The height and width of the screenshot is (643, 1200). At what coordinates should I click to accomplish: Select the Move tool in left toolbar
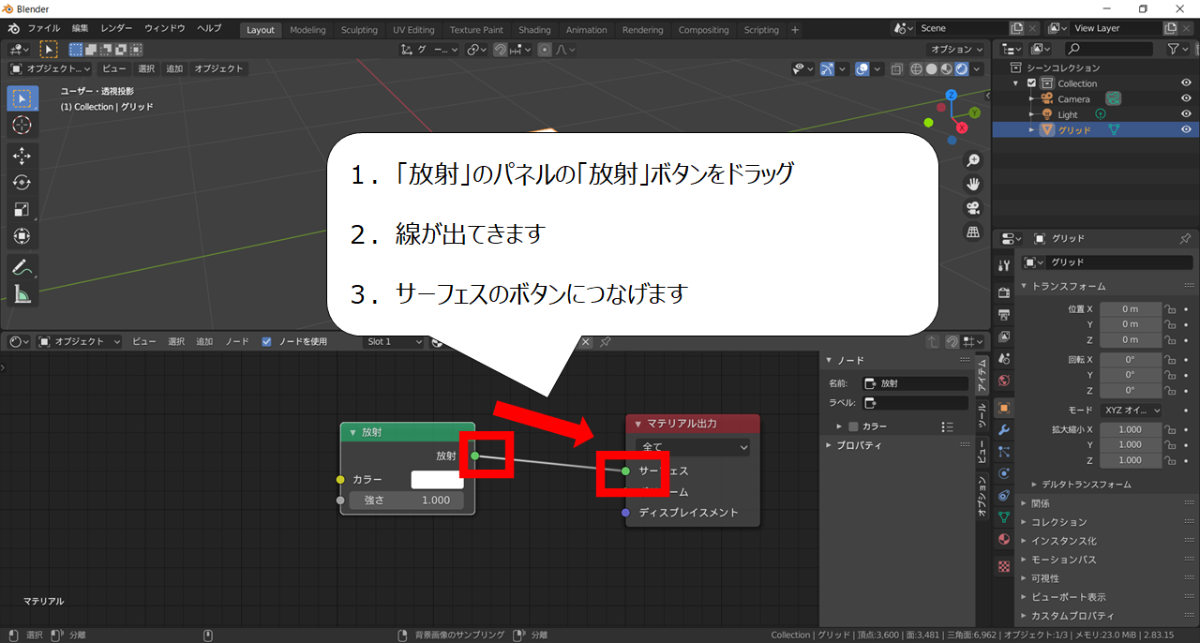point(22,156)
